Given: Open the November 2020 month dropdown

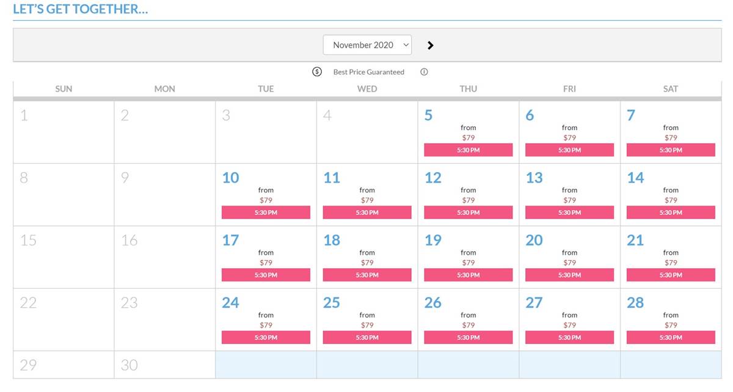Looking at the screenshot, I should pyautogui.click(x=367, y=45).
